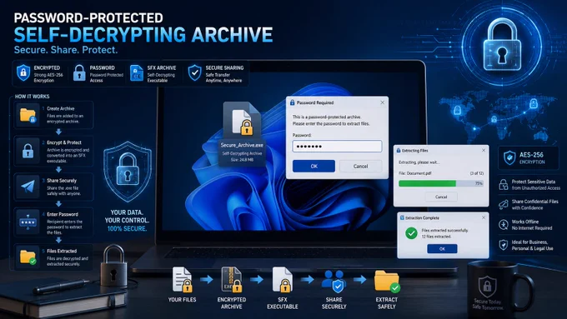The height and width of the screenshot is (319, 567).
Task: Click the Files Extracted folder icon
Action: pyautogui.click(x=28, y=257)
